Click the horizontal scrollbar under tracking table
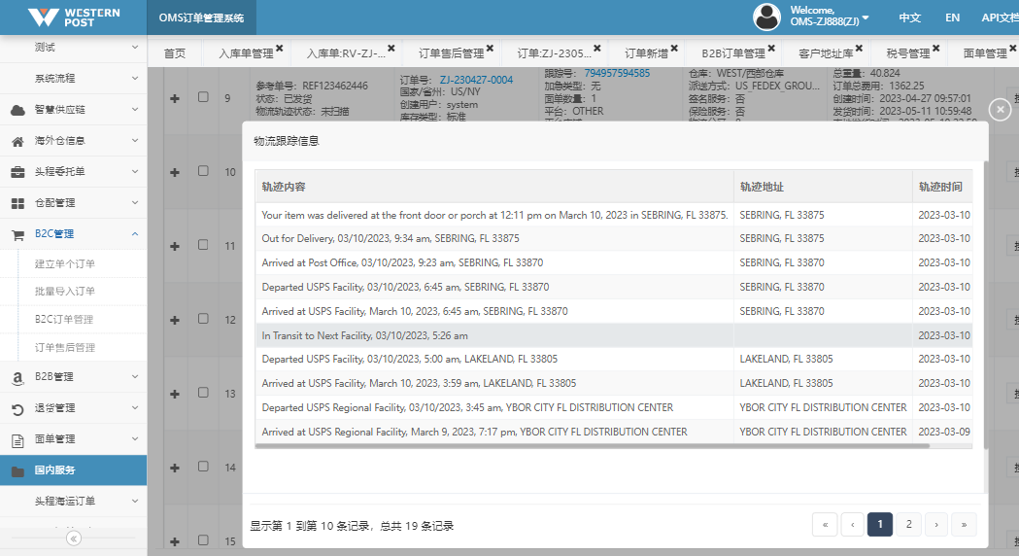 click(x=592, y=446)
